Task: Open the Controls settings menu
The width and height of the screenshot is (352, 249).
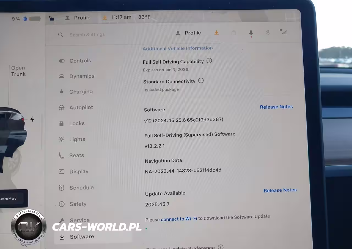Action: [80, 61]
